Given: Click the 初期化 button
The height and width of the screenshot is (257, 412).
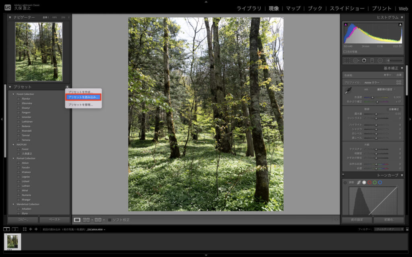Looking at the screenshot, I should (x=389, y=220).
